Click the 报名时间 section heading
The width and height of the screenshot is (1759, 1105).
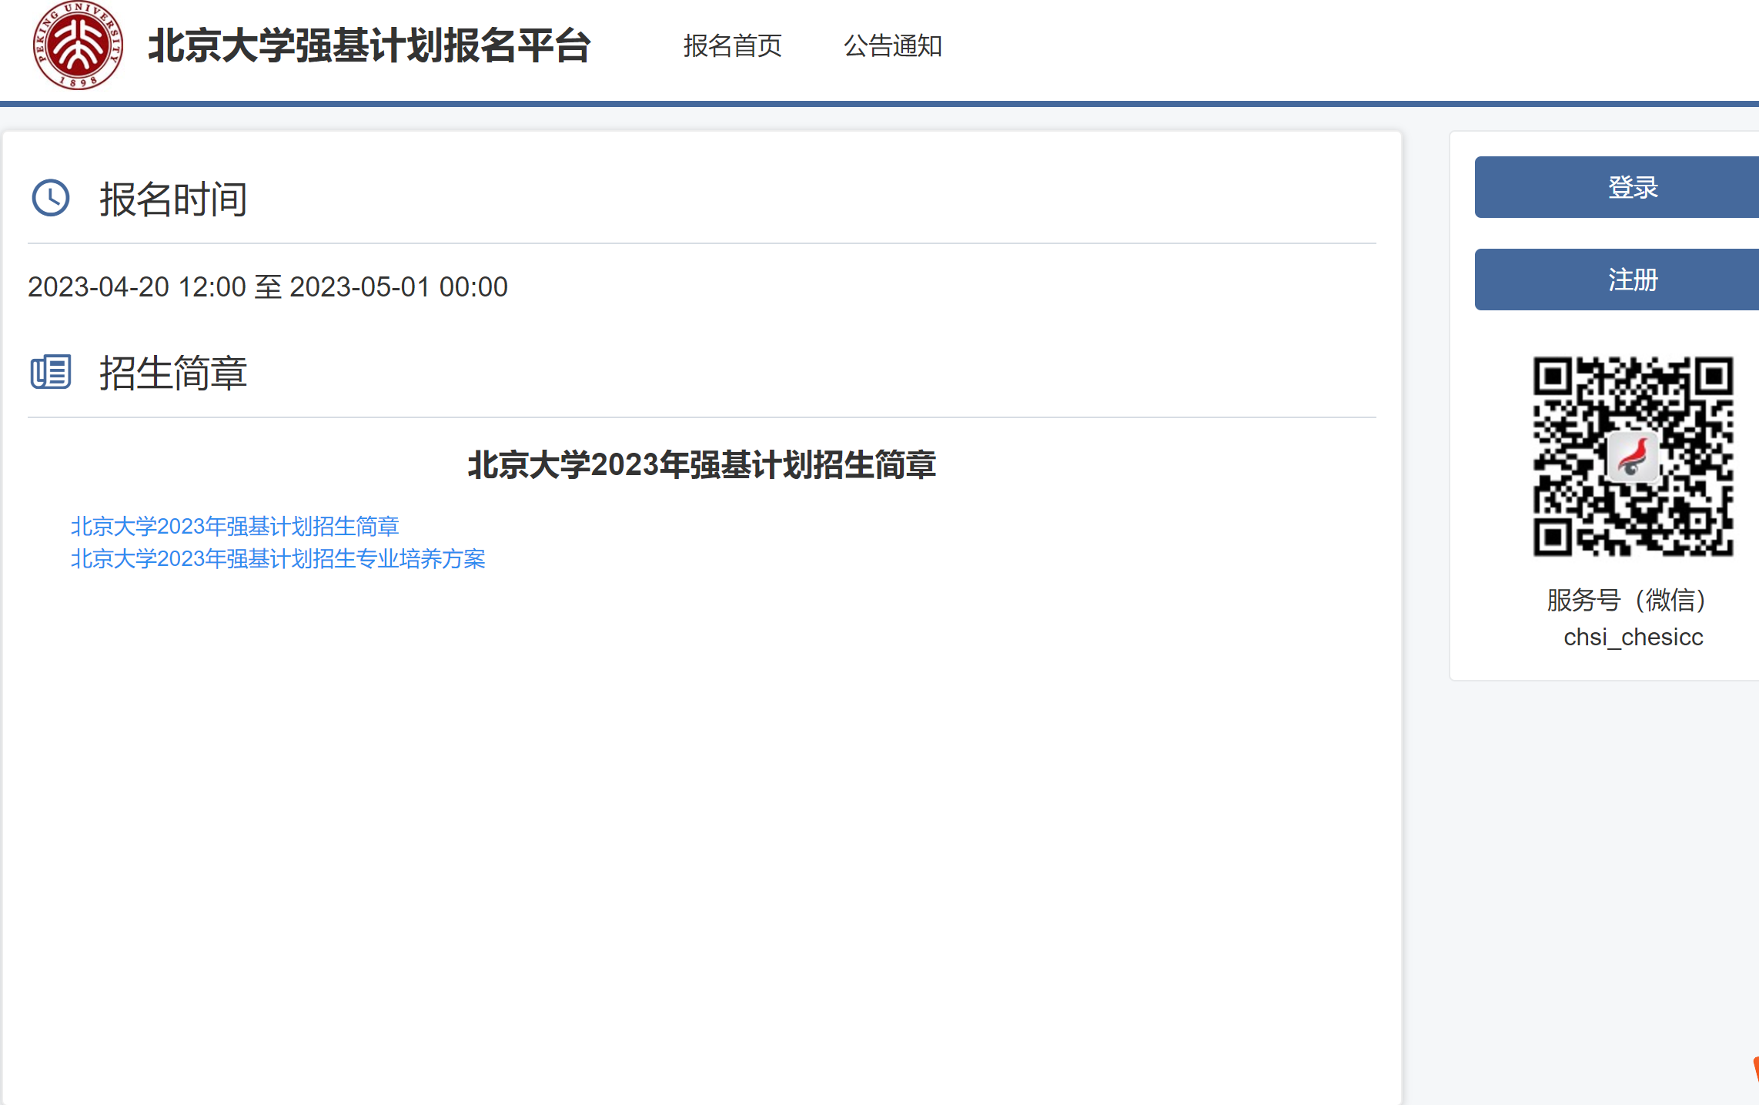[173, 199]
